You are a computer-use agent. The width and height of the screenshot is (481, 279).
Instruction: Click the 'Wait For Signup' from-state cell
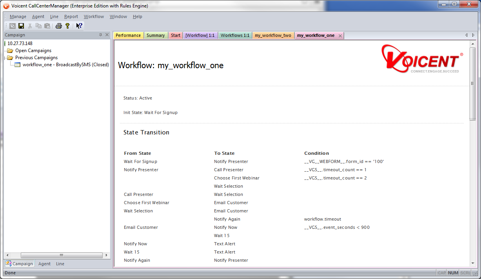click(140, 161)
